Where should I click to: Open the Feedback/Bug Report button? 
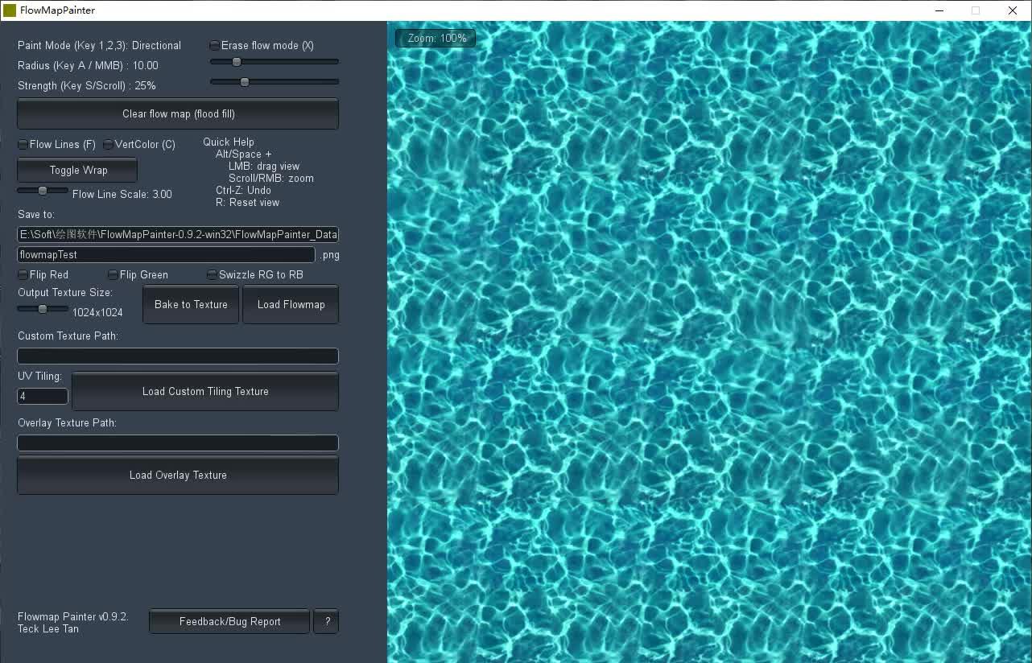tap(229, 621)
